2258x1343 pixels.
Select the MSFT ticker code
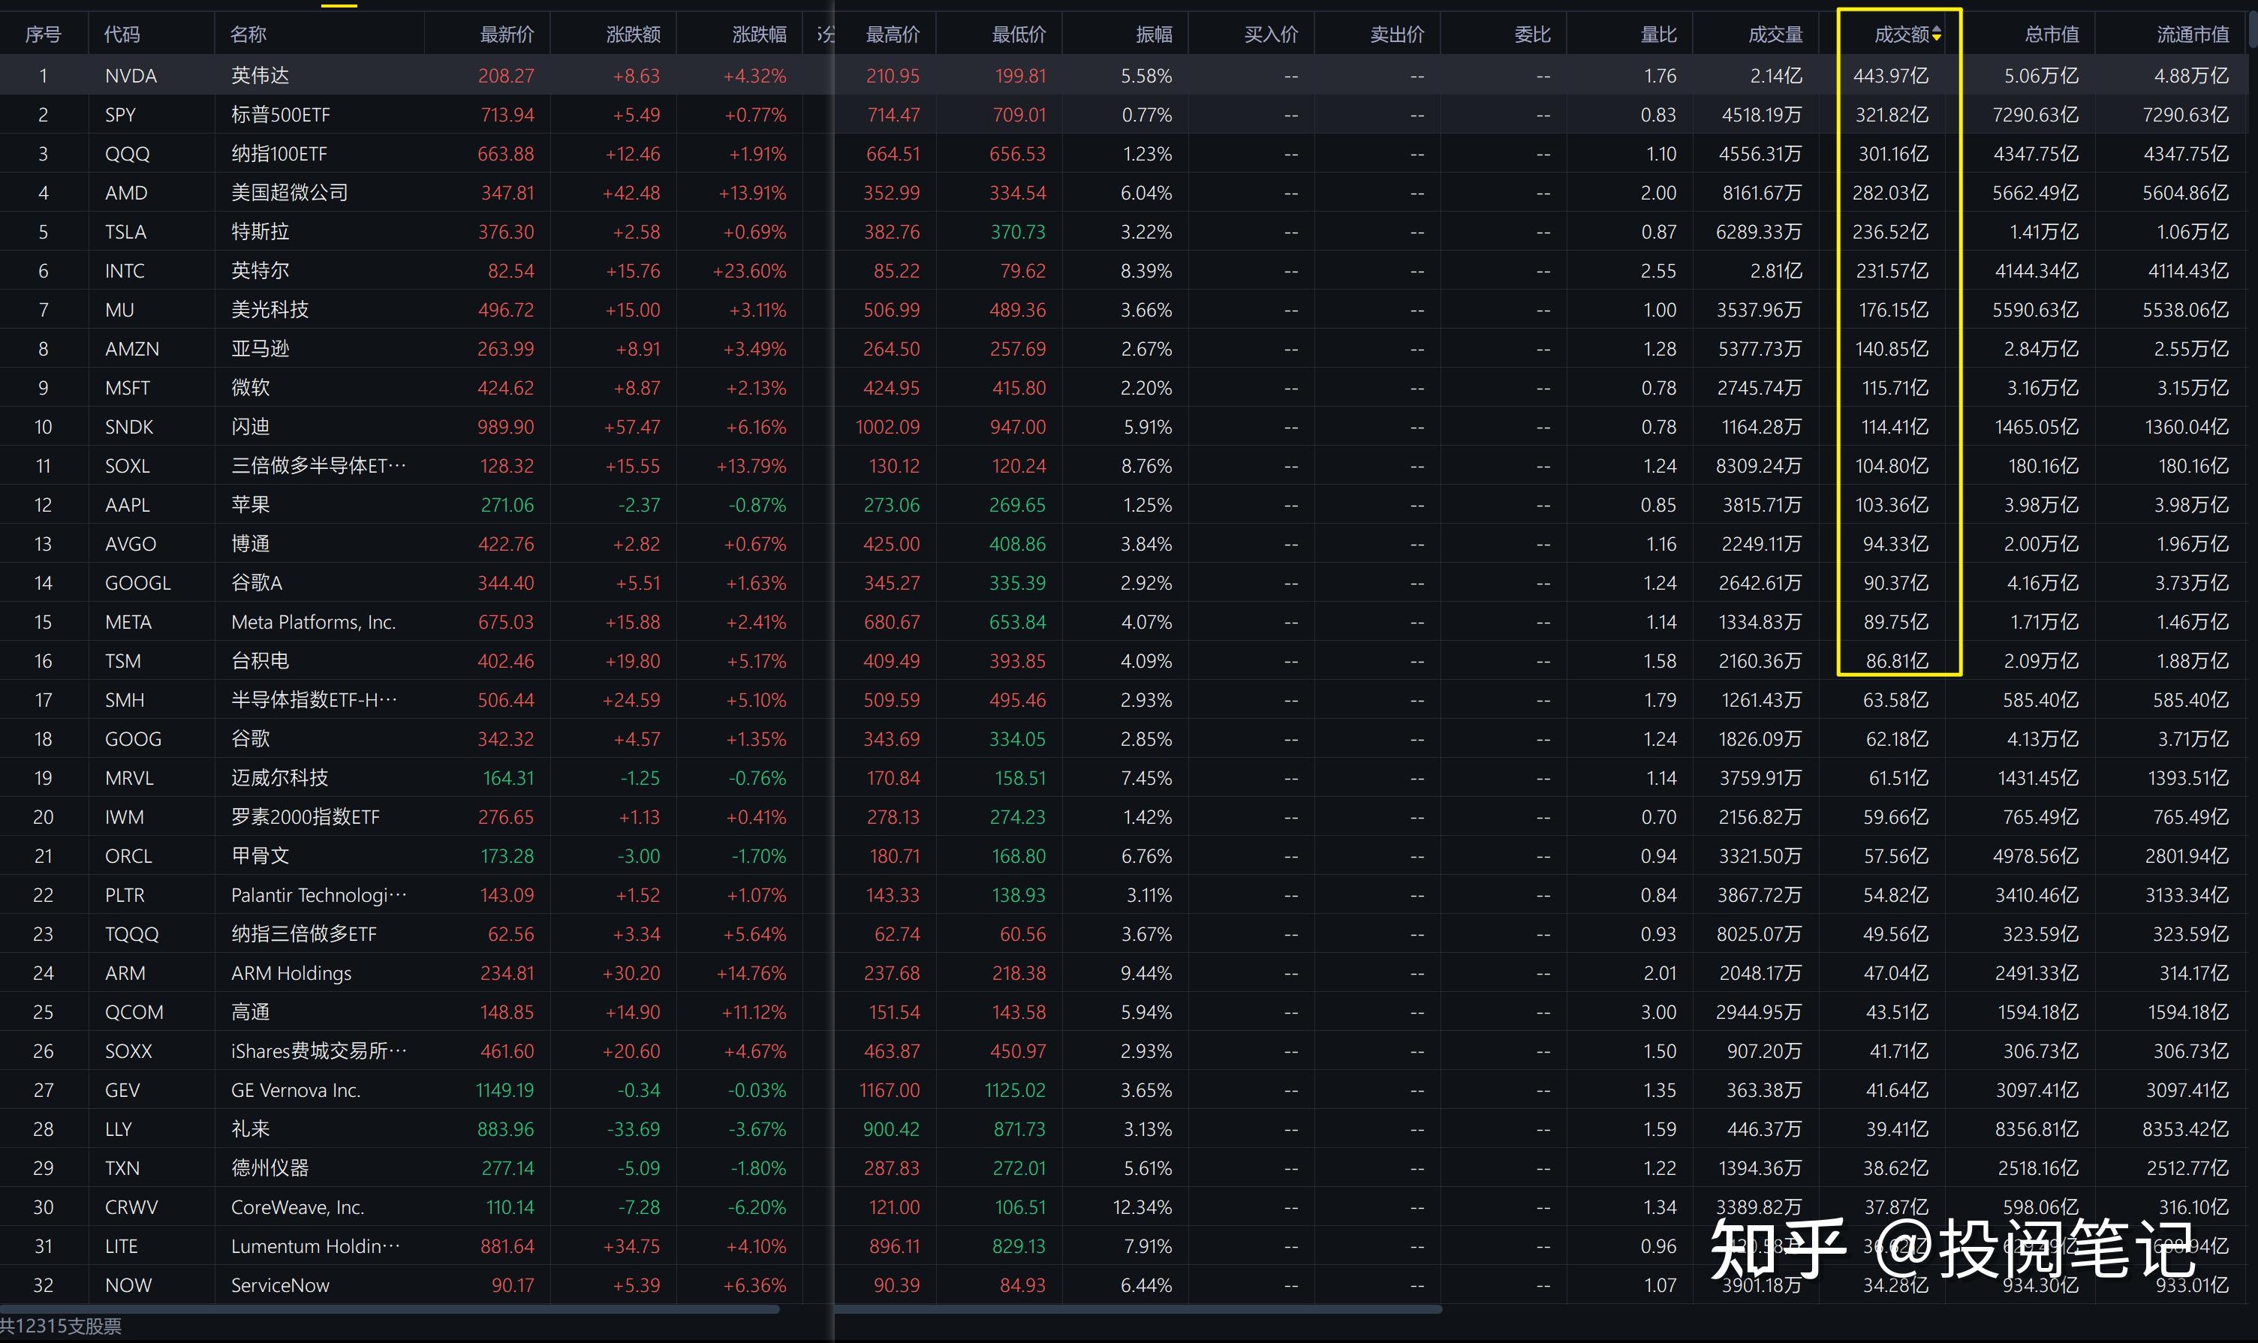click(x=128, y=387)
